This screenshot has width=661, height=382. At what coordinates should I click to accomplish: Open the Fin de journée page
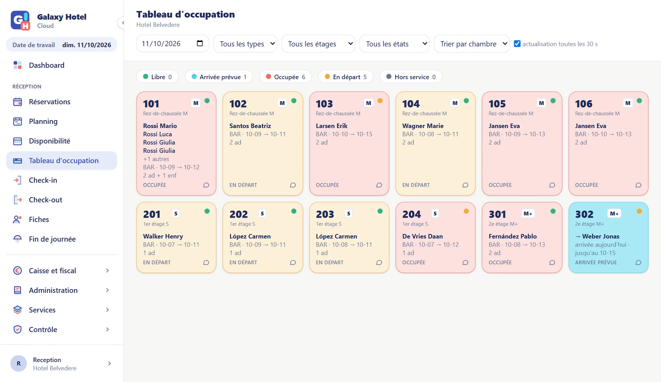pyautogui.click(x=62, y=239)
